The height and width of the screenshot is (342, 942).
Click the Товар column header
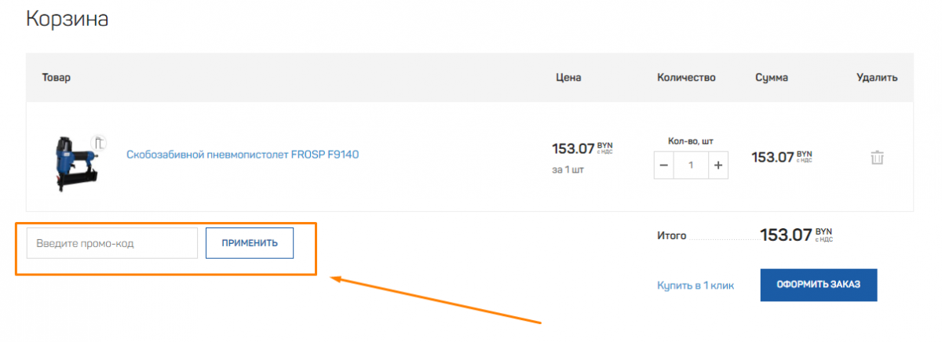57,78
